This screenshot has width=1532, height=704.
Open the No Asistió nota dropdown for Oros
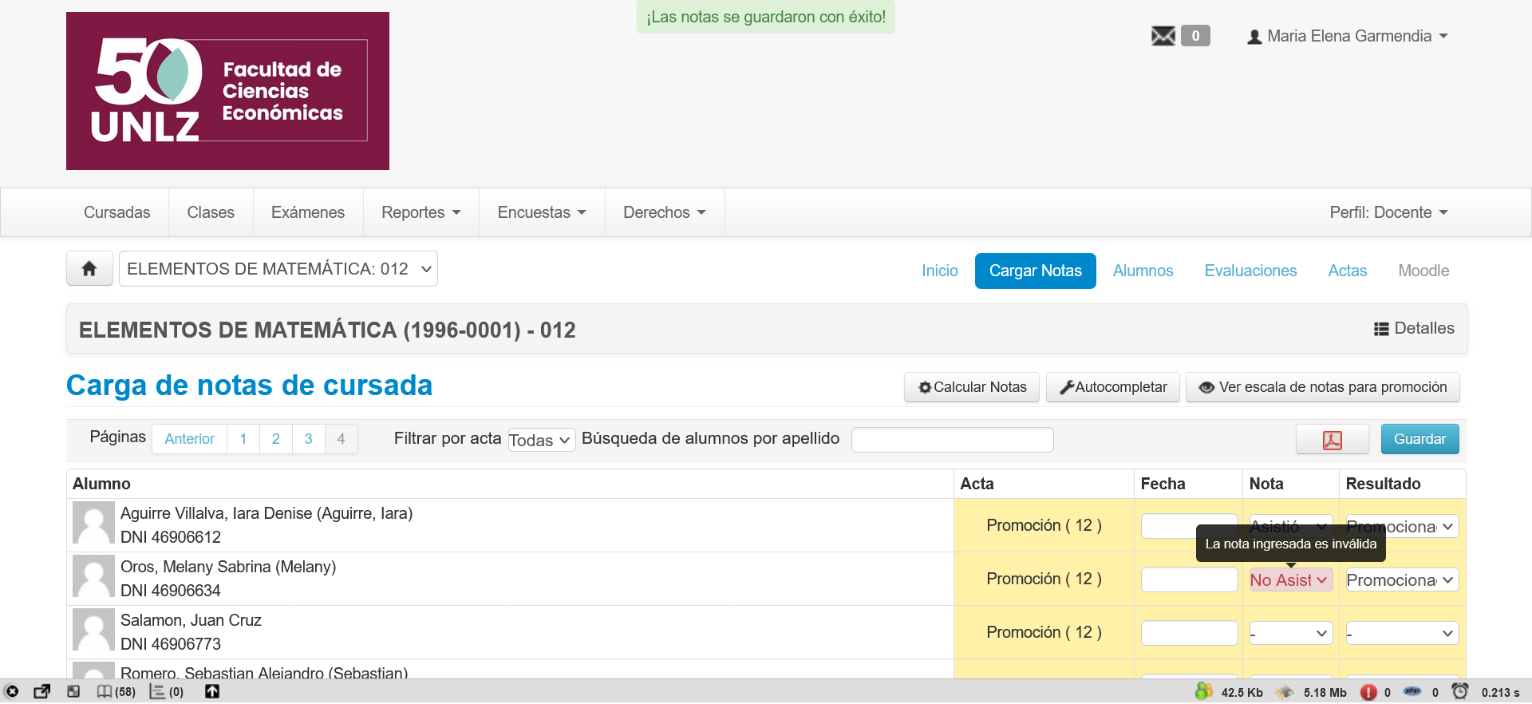click(1290, 580)
